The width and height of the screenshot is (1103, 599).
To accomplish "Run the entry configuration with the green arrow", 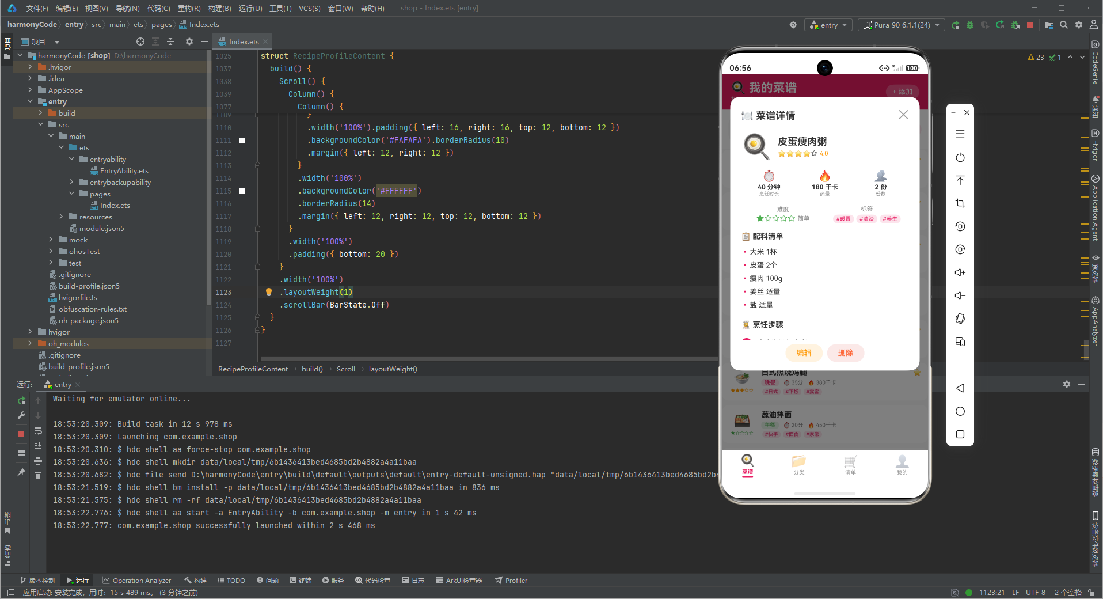I will tap(955, 25).
